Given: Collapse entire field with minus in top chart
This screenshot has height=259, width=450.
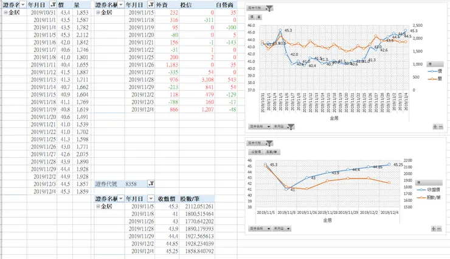Looking at the screenshot, I should pos(440,127).
